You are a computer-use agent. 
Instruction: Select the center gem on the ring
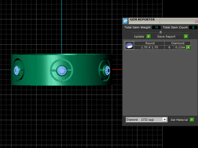pyautogui.click(x=62, y=70)
